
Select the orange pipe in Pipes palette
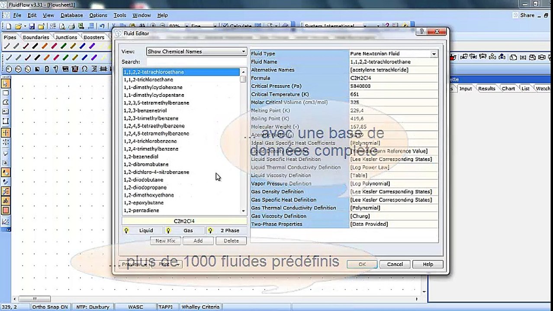45,46
